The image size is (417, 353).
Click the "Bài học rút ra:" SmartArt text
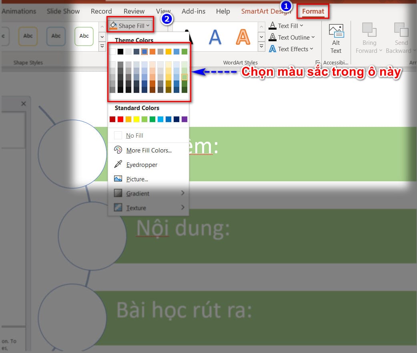coord(184,310)
